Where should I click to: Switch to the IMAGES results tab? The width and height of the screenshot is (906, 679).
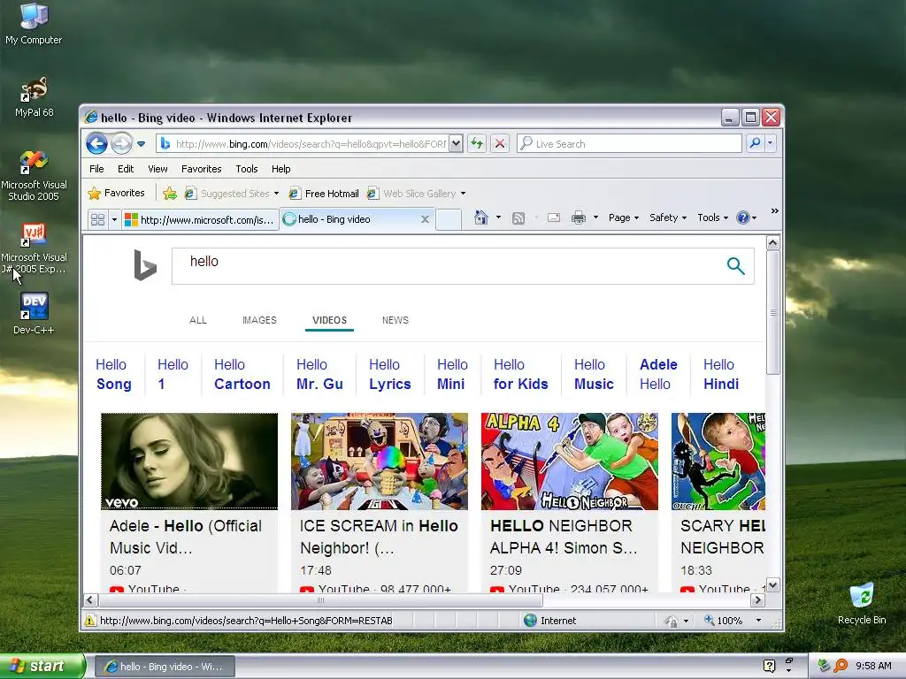coord(259,320)
